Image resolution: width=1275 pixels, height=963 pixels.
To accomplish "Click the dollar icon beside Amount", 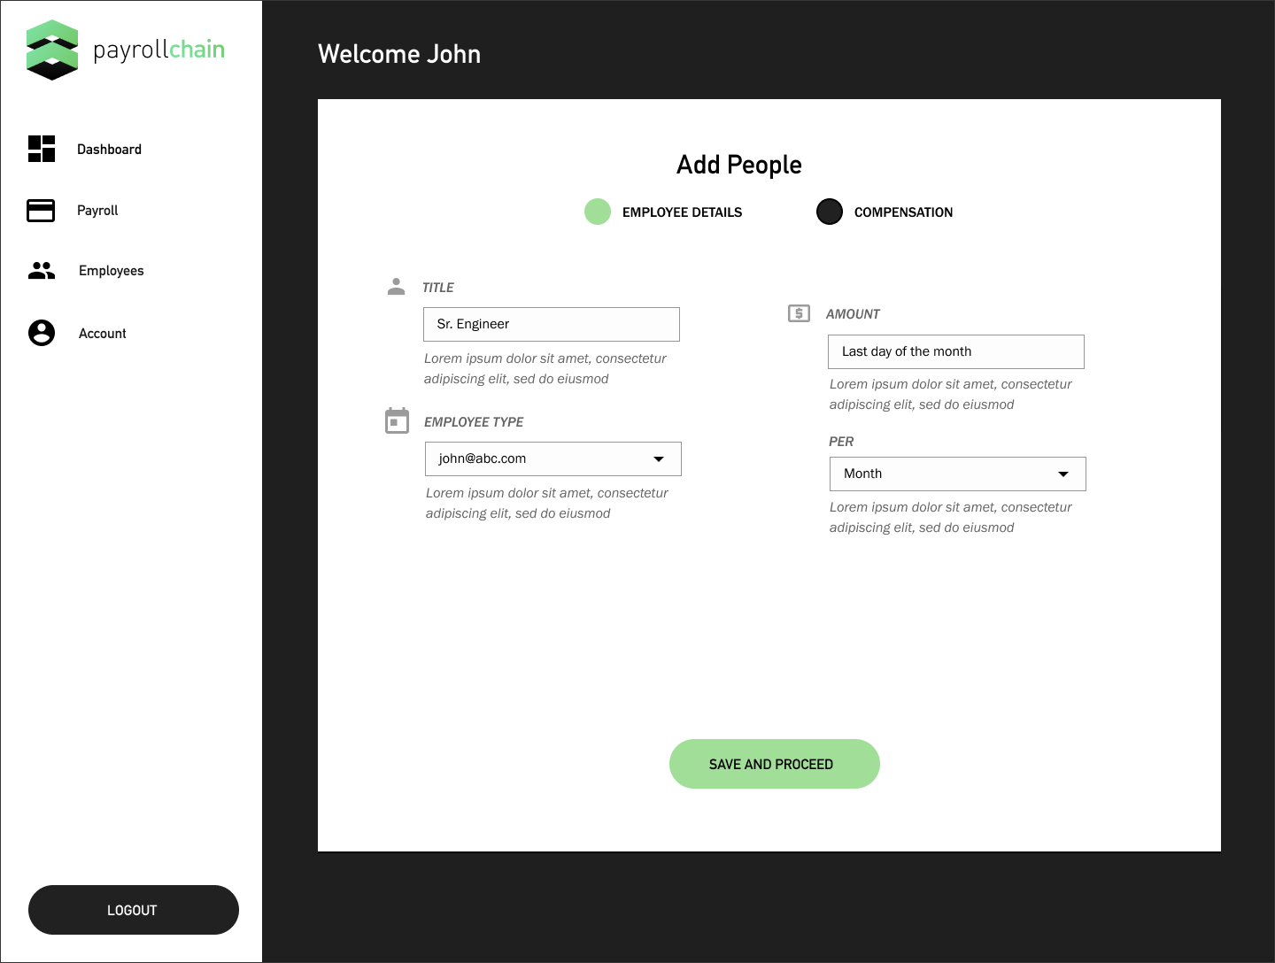I will (x=799, y=313).
